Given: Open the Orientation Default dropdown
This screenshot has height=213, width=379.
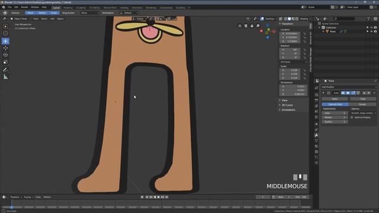Looking at the screenshot, I should click(x=129, y=13).
